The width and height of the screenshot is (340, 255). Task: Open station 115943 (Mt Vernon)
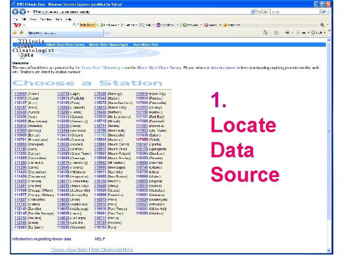point(100,162)
